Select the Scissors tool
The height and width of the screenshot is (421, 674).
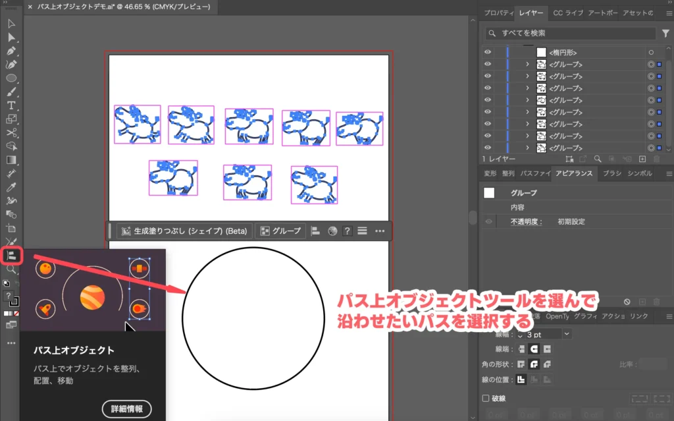pyautogui.click(x=11, y=133)
